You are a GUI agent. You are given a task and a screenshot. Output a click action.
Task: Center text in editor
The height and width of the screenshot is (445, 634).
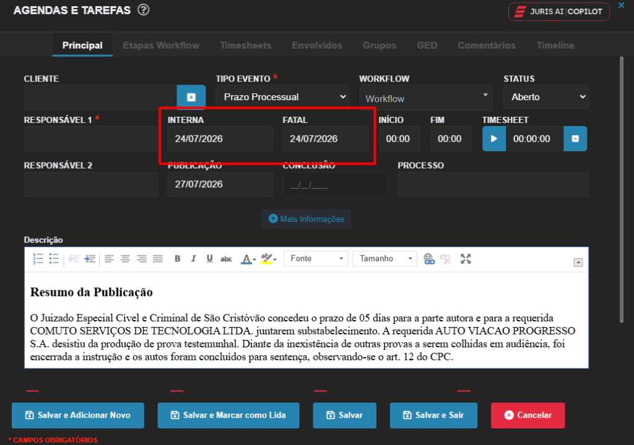[125, 259]
